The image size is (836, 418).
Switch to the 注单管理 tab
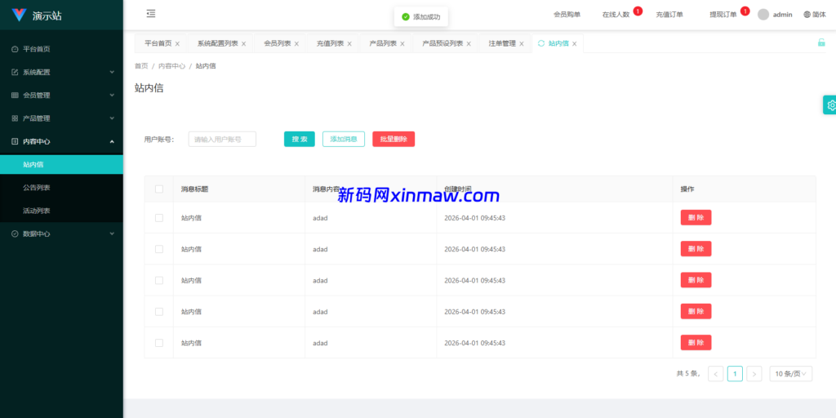point(502,44)
